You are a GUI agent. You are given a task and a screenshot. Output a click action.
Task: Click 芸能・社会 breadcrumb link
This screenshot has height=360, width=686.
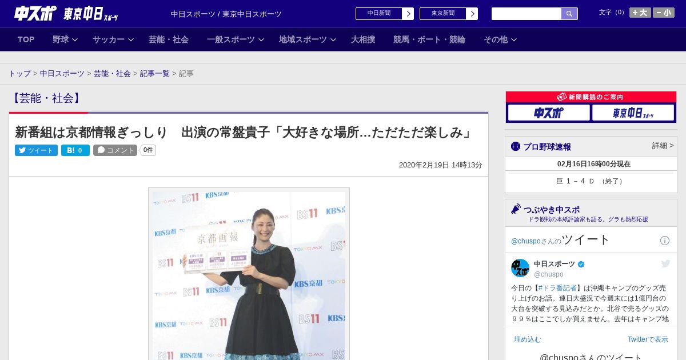pos(112,74)
